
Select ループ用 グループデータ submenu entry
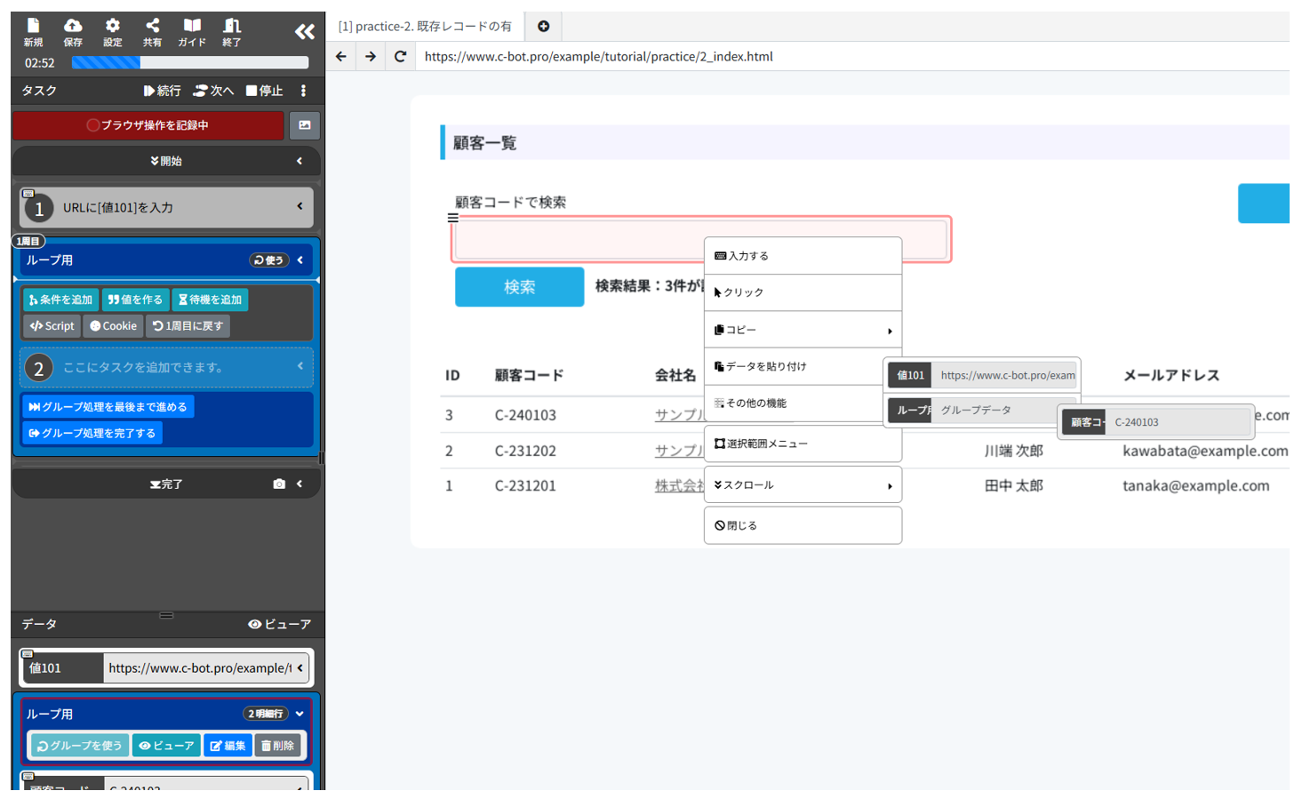coord(973,410)
